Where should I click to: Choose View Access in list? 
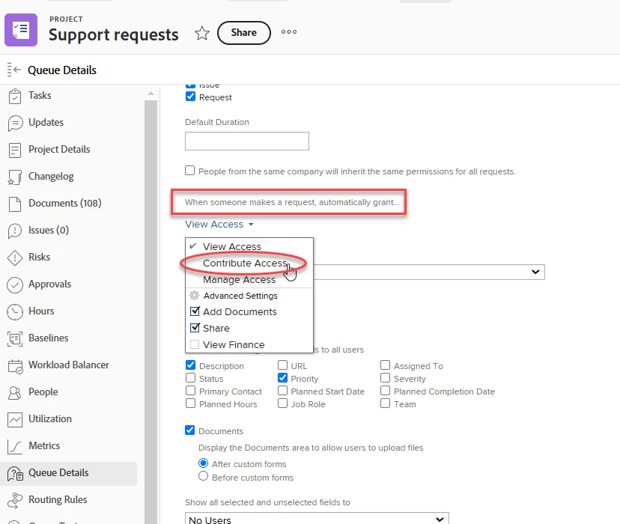231,246
